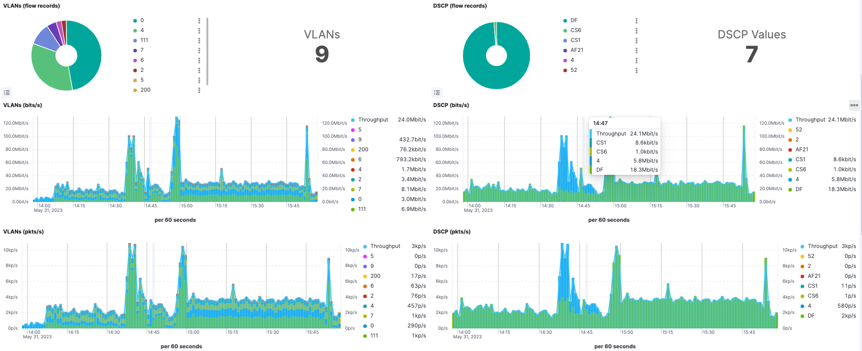Open options for CS6 in DSCP pie legend
Image resolution: width=862 pixels, height=351 pixels.
tap(637, 30)
